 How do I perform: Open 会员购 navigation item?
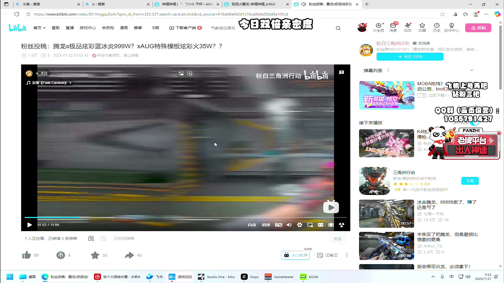pos(108,28)
